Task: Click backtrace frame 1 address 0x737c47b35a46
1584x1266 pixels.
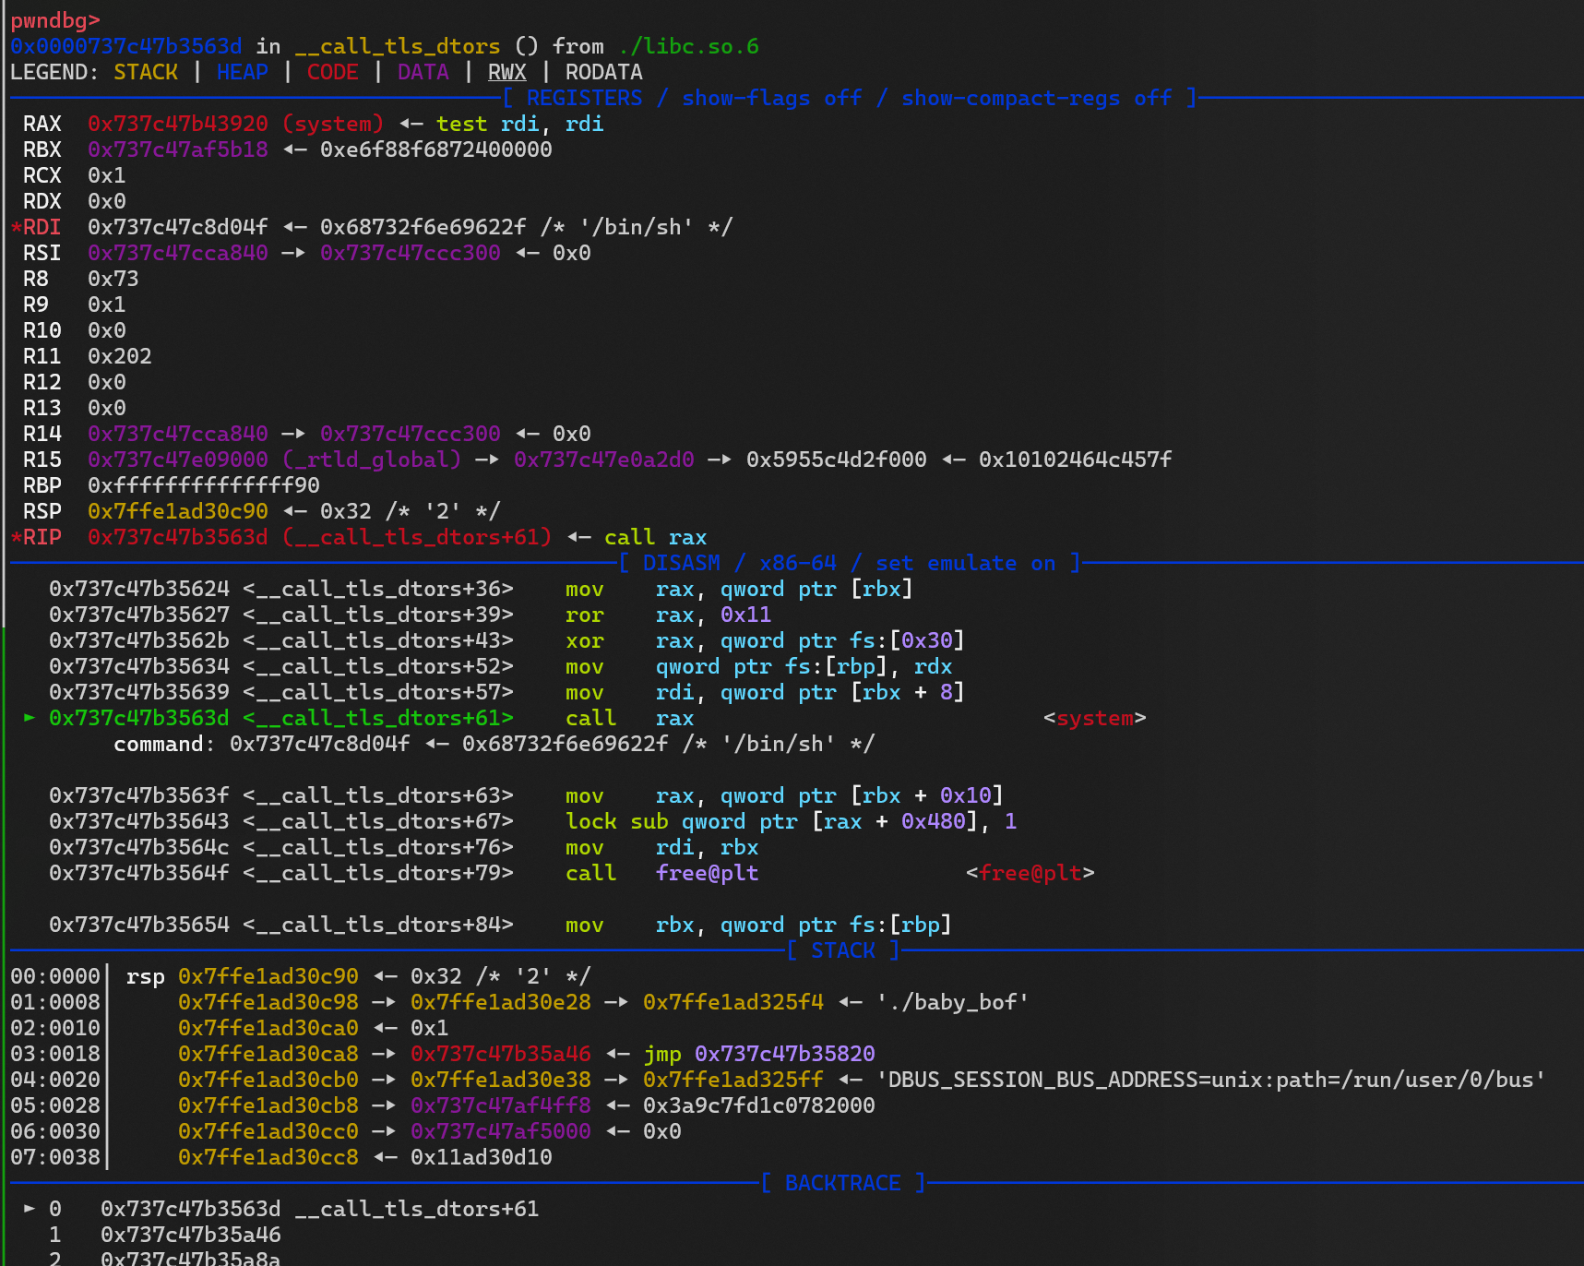Action: tap(191, 1235)
